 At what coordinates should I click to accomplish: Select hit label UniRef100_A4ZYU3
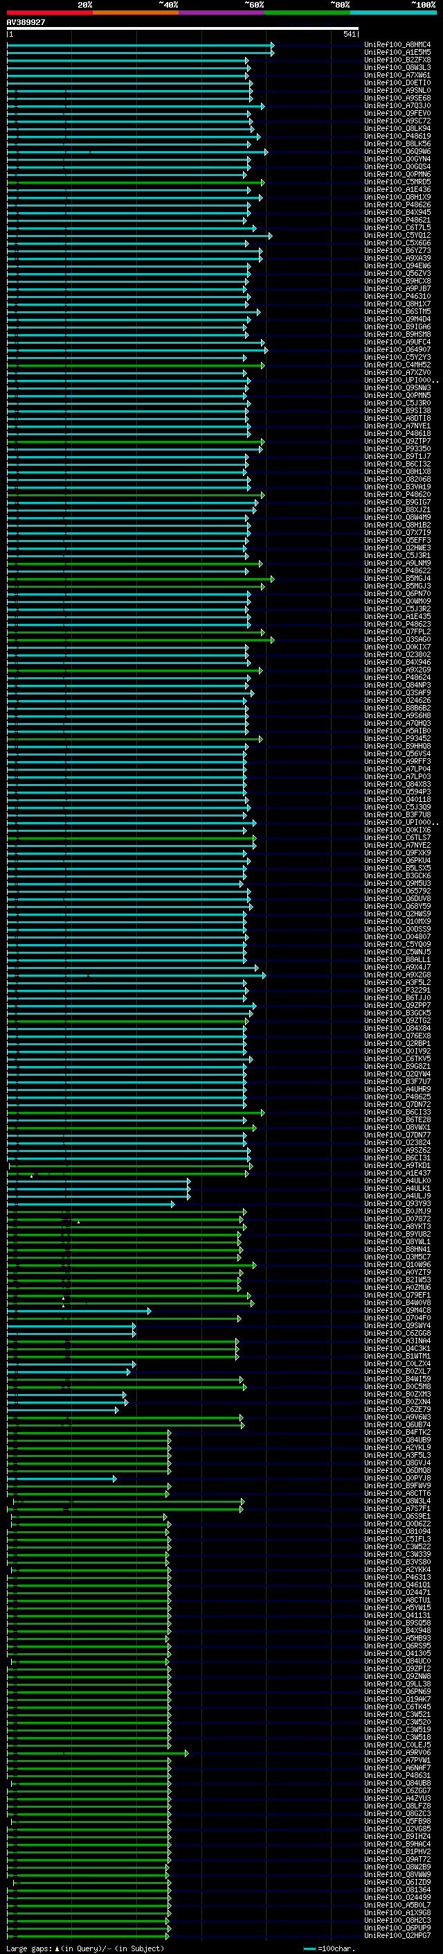point(397,1798)
